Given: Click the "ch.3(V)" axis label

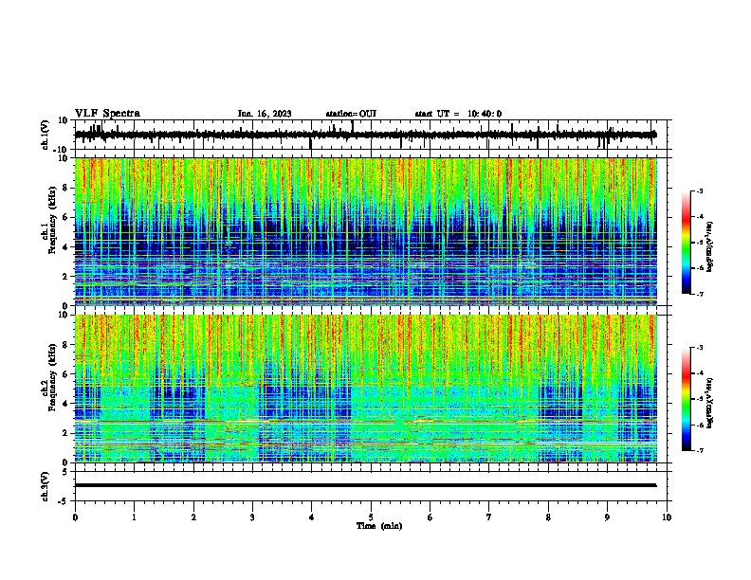Looking at the screenshot, I should click(x=46, y=486).
